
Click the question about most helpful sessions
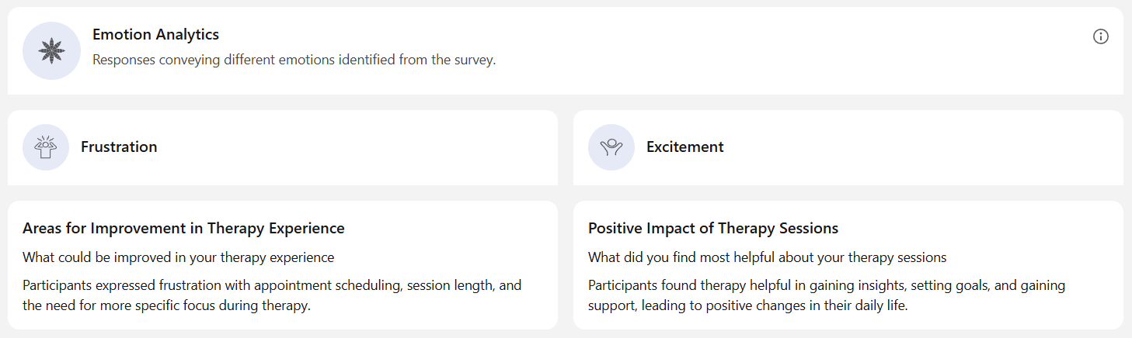[768, 257]
